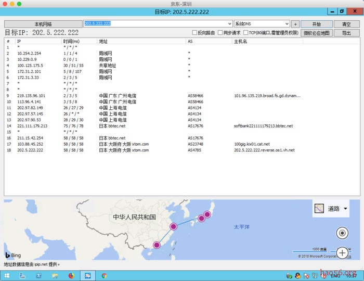
Task: Click the map marker over Shanghai
Action: point(173,226)
